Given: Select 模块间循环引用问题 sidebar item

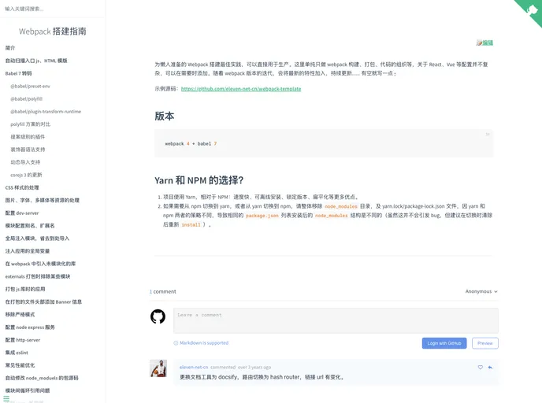Looking at the screenshot, I should (x=28, y=390).
